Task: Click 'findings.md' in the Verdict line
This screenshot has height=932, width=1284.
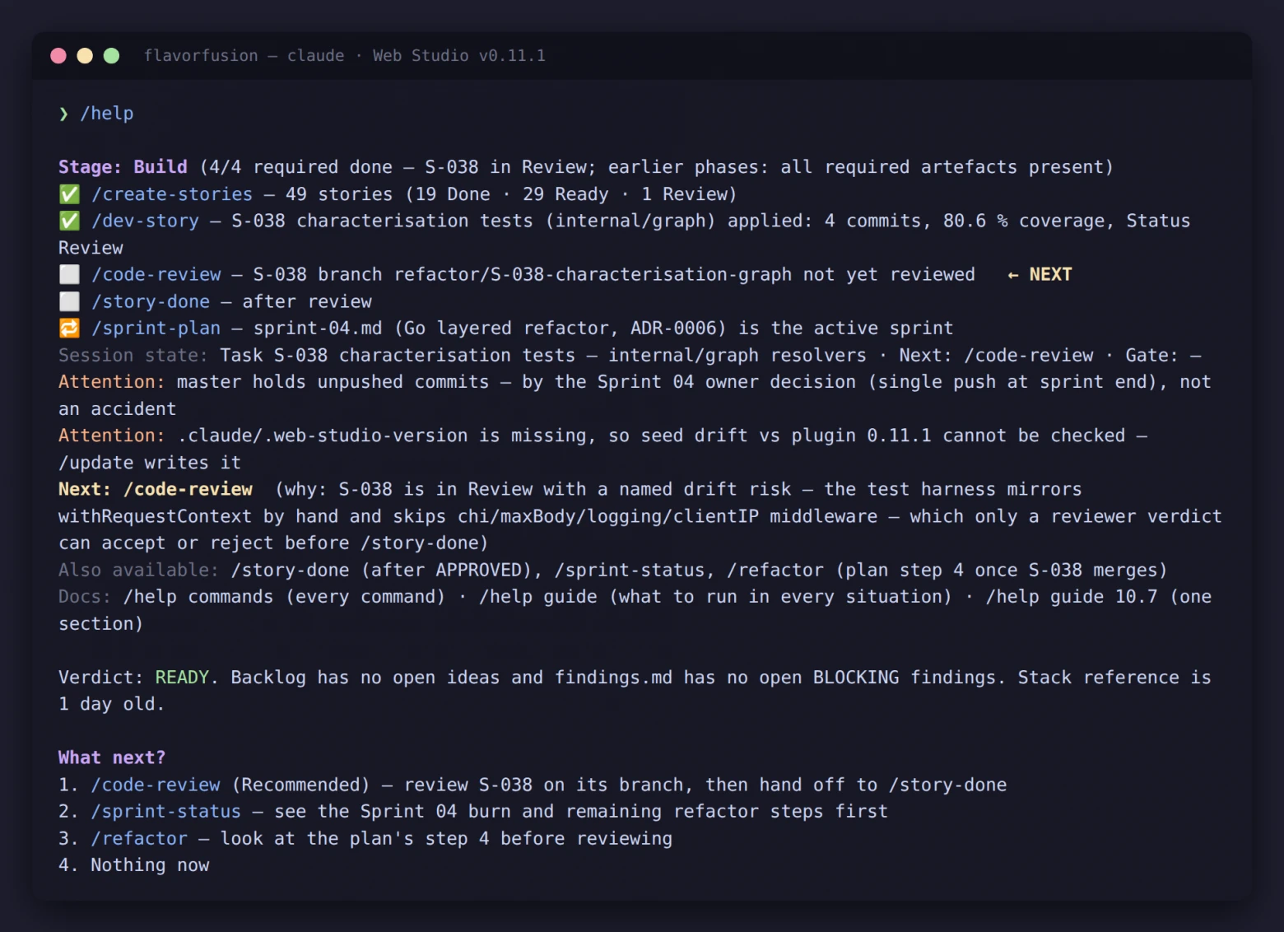Action: click(x=613, y=678)
